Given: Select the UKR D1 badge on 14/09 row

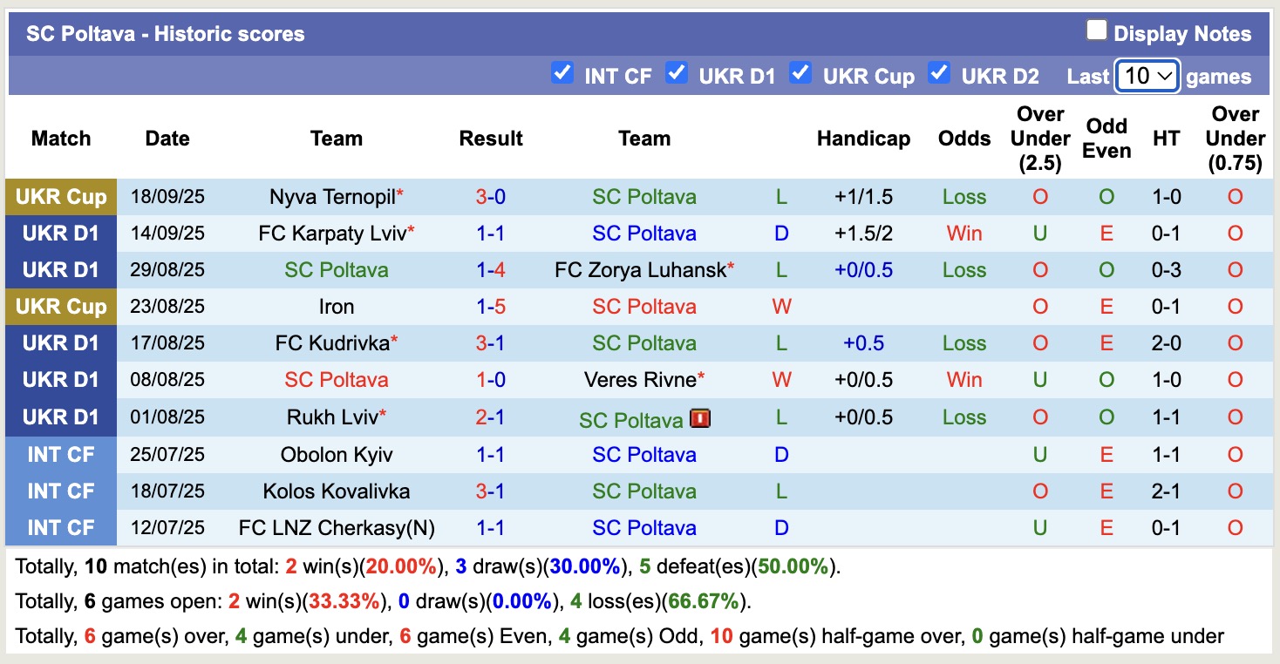Looking at the screenshot, I should pyautogui.click(x=60, y=233).
